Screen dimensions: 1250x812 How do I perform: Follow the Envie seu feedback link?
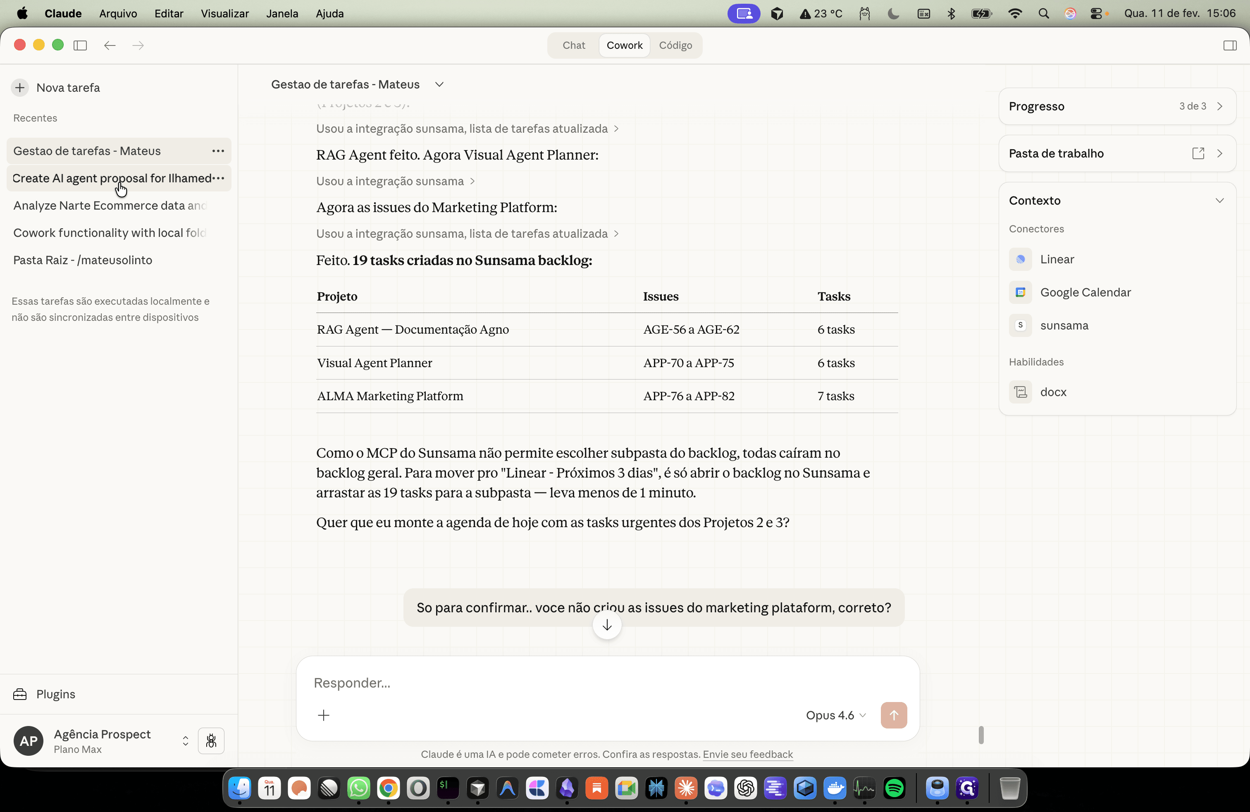pyautogui.click(x=747, y=754)
